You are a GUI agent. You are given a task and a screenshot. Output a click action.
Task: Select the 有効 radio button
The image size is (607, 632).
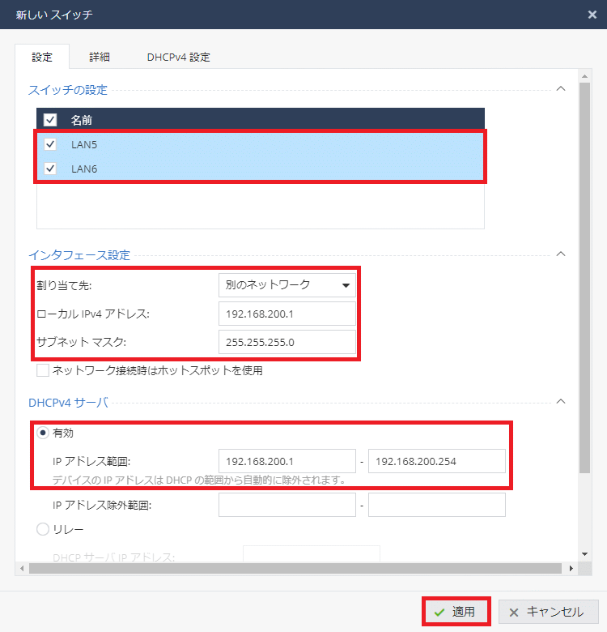[x=43, y=433]
